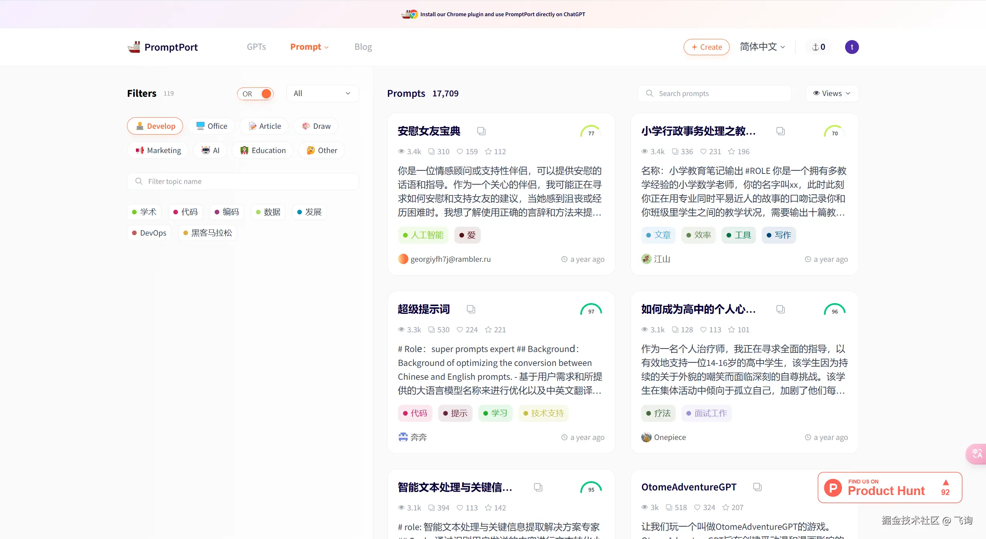
Task: Click the 人工智能 green tag on first card
Action: point(423,235)
